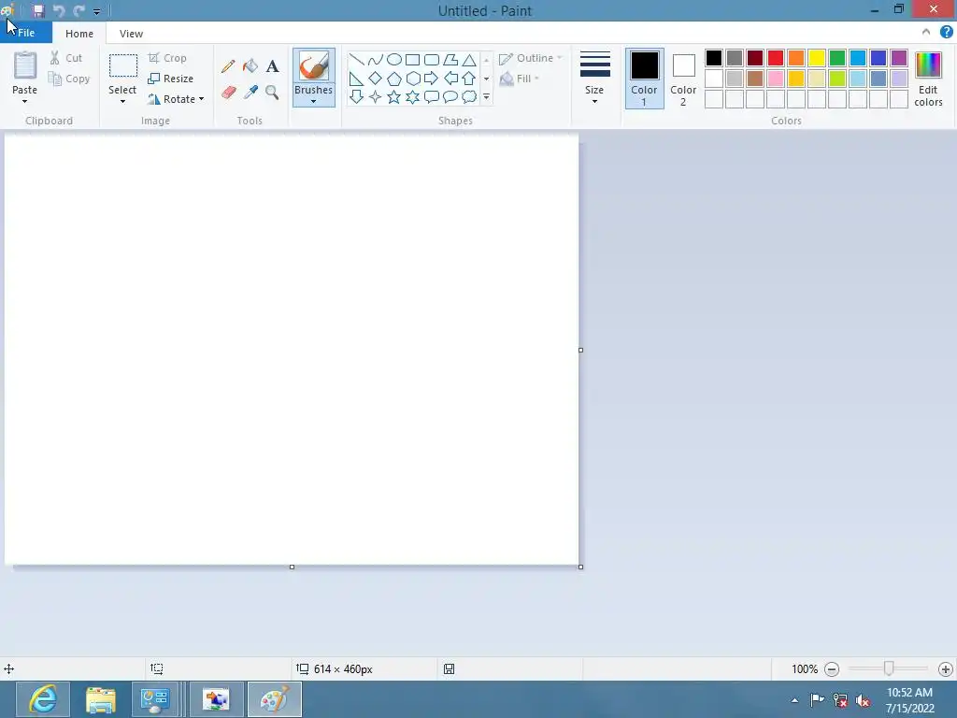The width and height of the screenshot is (957, 718).
Task: Choose the Oval callout shape
Action: click(450, 96)
